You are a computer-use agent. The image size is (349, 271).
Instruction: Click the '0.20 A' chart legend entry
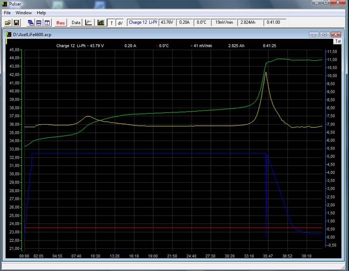129,46
